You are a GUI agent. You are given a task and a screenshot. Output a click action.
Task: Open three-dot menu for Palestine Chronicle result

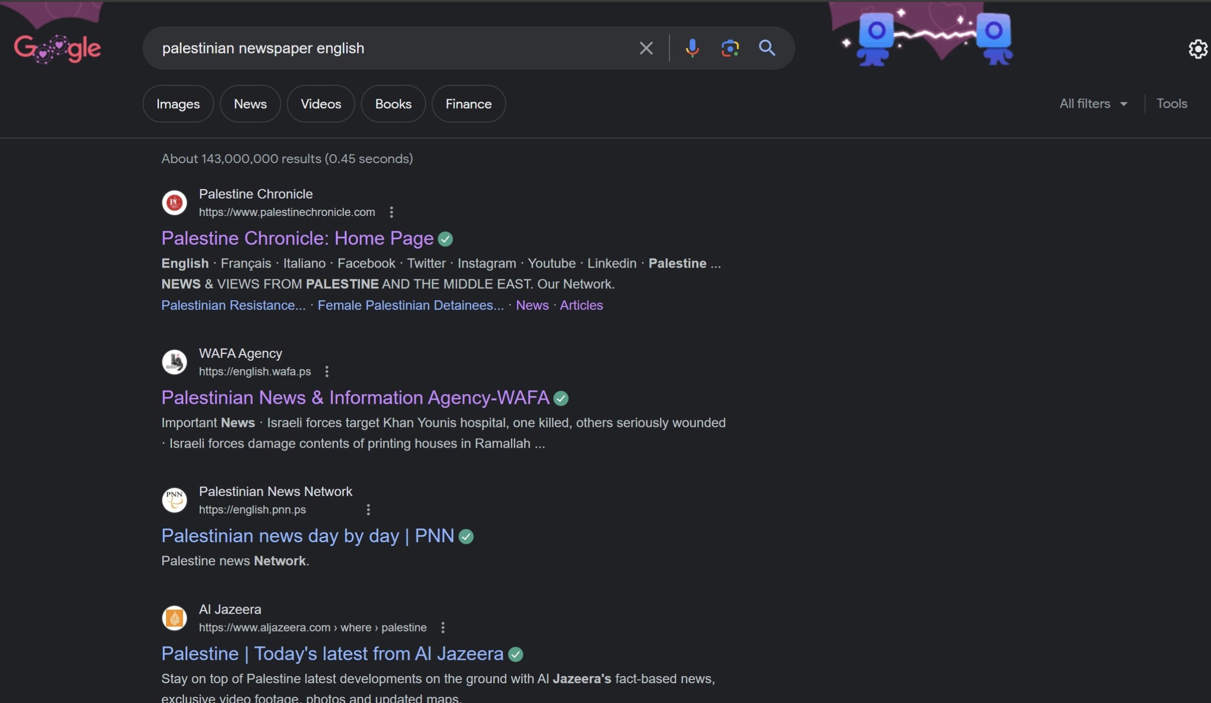point(391,212)
